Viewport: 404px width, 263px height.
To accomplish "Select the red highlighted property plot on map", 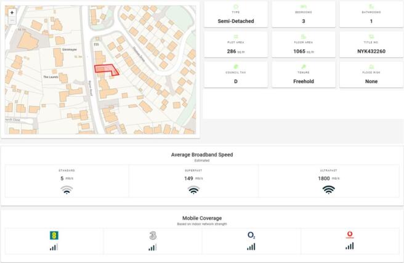I will point(106,70).
